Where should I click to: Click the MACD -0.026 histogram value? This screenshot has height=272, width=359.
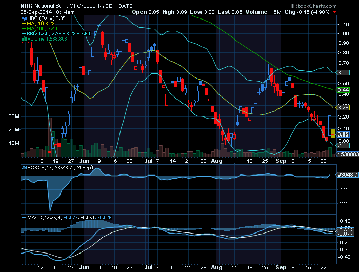click(x=105, y=217)
